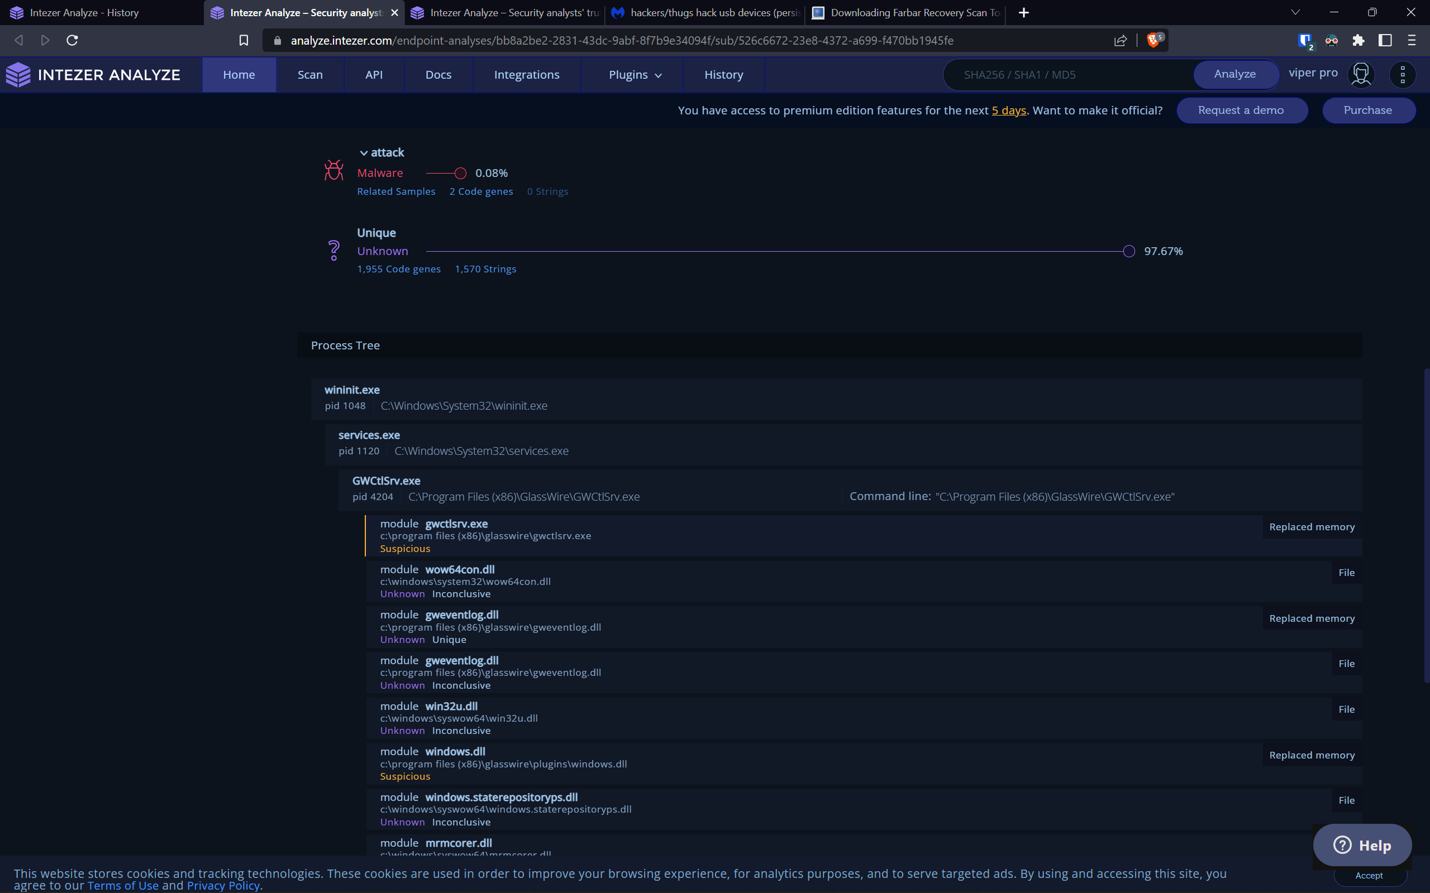Image resolution: width=1430 pixels, height=893 pixels.
Task: Click the three-dot options menu beside the avatar
Action: pyautogui.click(x=1403, y=74)
